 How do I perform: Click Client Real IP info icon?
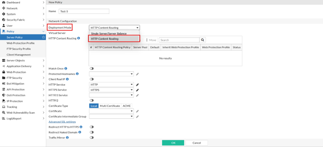[67, 79]
